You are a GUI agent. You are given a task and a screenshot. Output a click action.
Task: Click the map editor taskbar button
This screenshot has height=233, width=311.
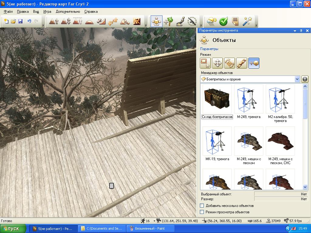[x=53, y=228]
